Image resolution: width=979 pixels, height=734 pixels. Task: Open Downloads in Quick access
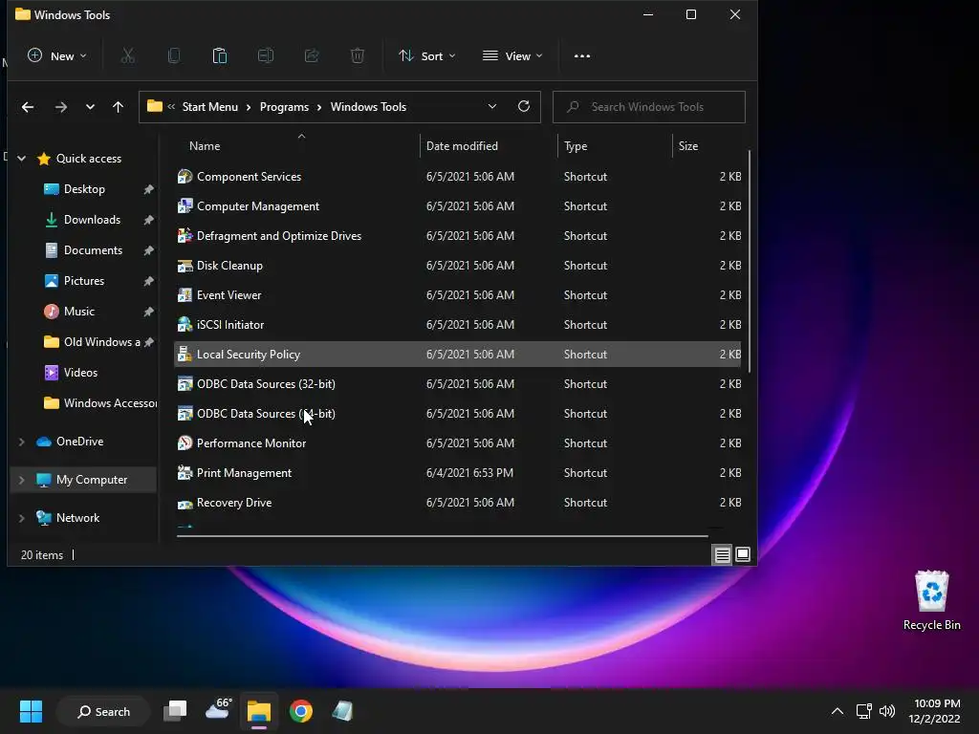tap(92, 220)
